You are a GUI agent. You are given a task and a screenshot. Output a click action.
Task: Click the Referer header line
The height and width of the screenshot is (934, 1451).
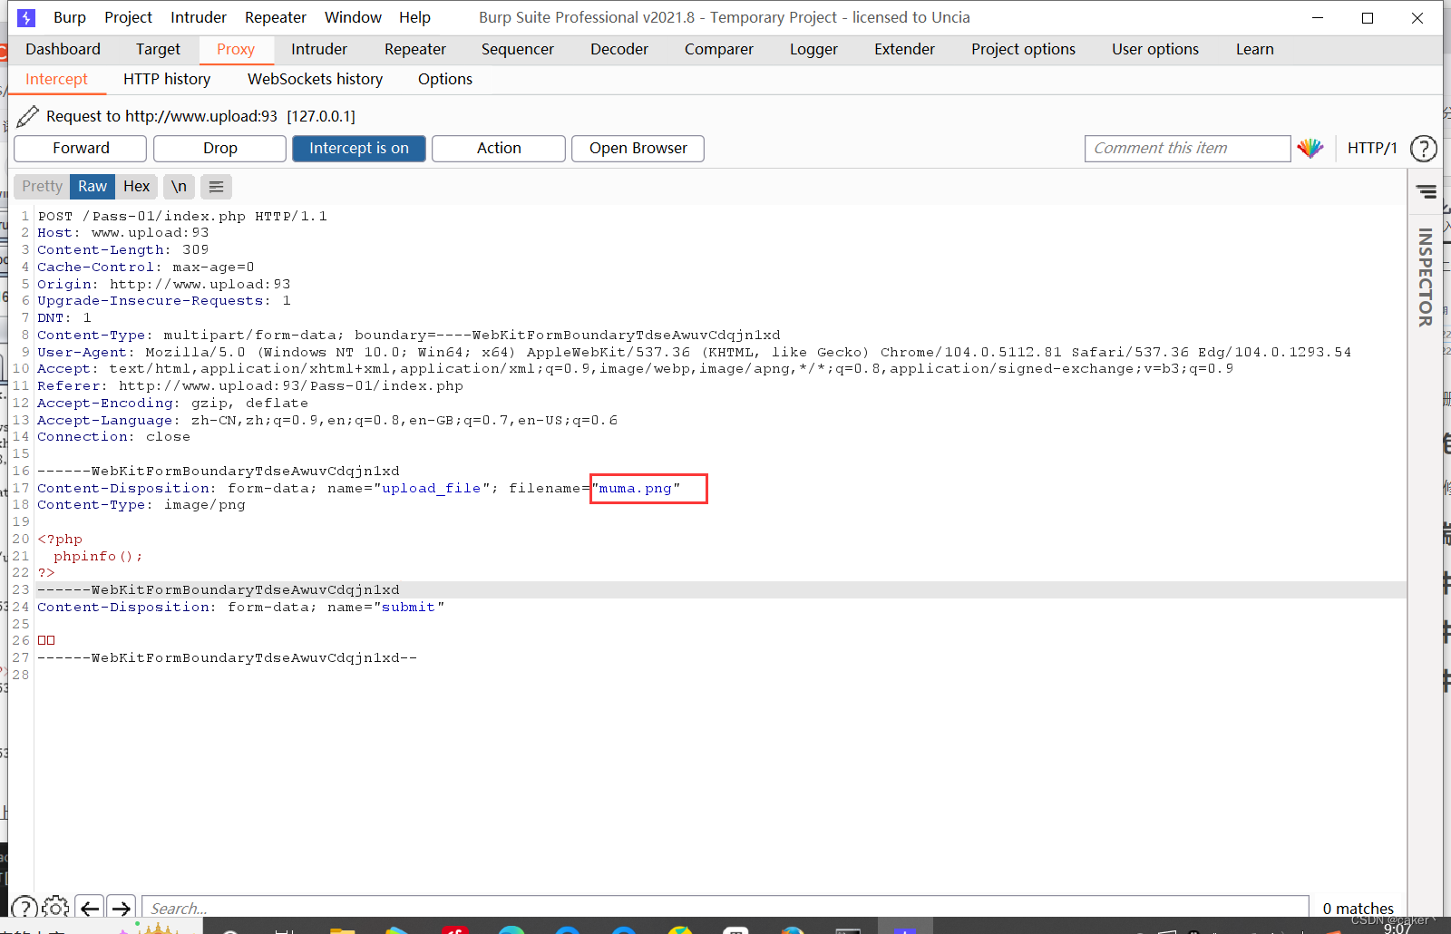(x=250, y=386)
